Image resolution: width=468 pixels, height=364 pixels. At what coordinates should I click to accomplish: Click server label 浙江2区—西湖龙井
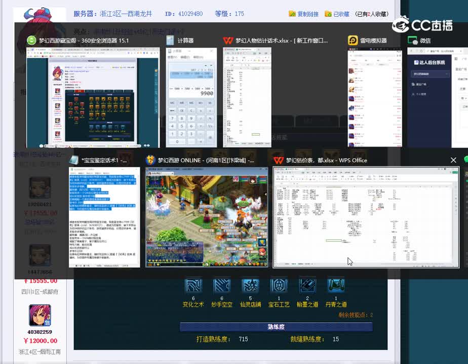click(x=126, y=14)
